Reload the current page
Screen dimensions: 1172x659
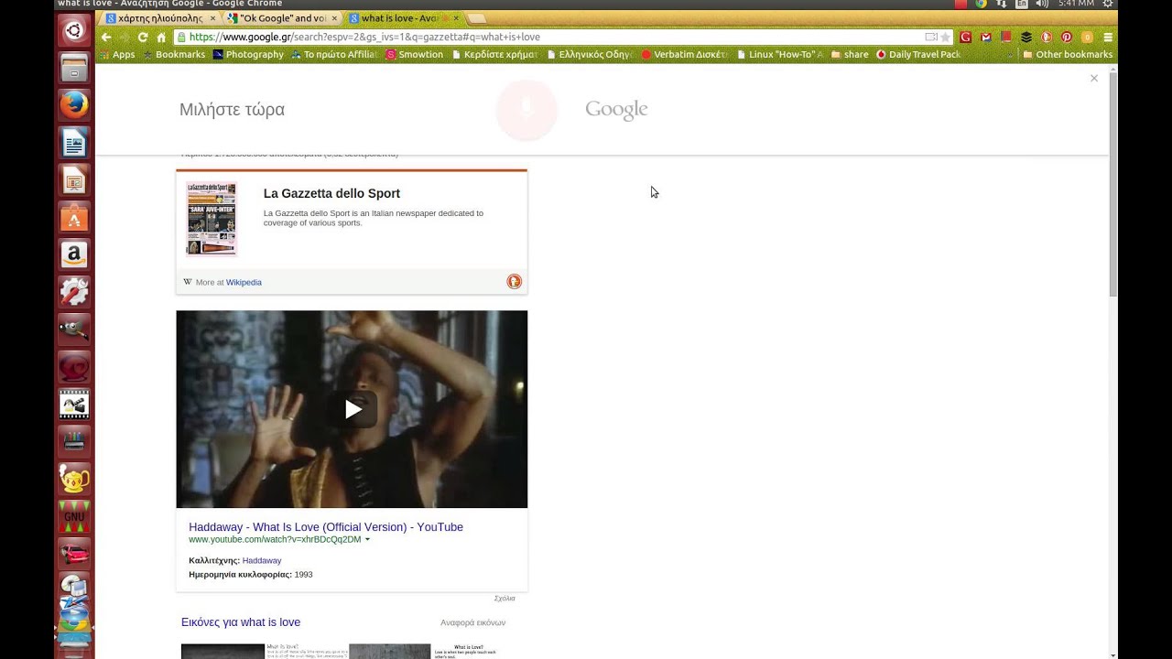(143, 38)
